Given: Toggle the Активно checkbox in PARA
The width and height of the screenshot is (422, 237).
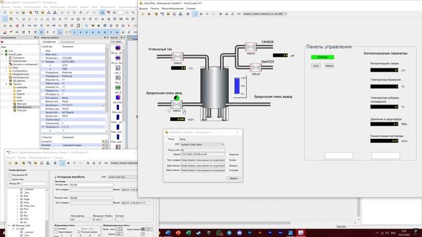Looking at the screenshot, I should (56, 228).
